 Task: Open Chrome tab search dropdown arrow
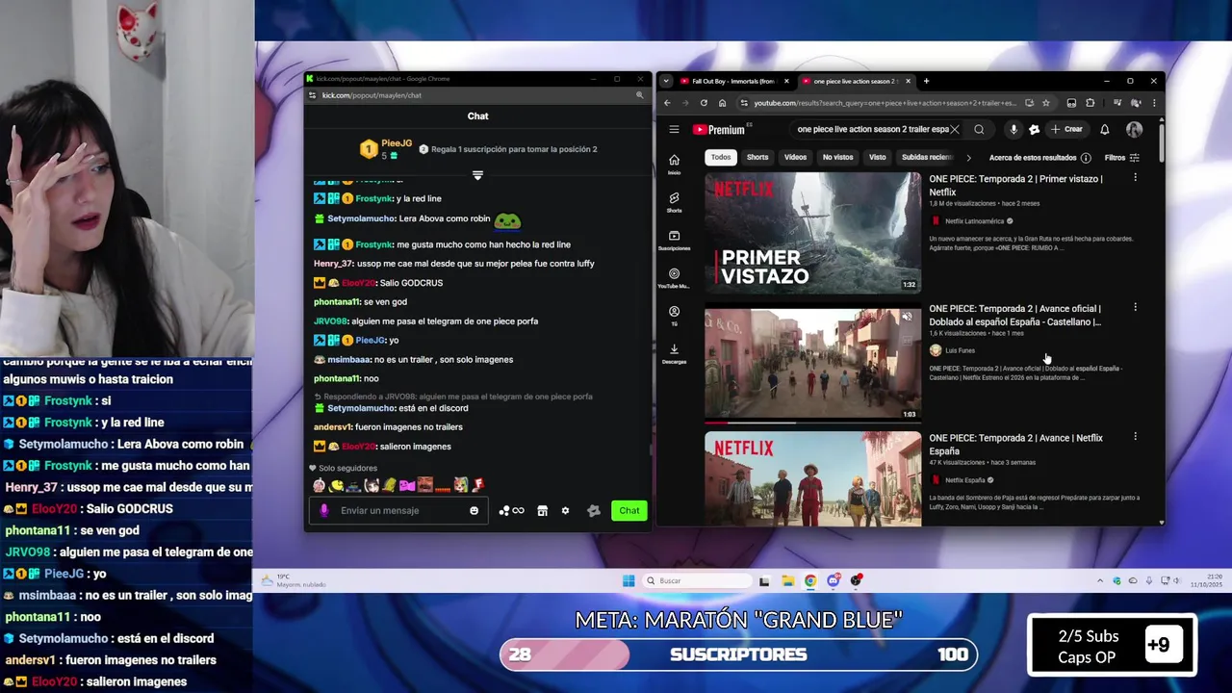[666, 81]
